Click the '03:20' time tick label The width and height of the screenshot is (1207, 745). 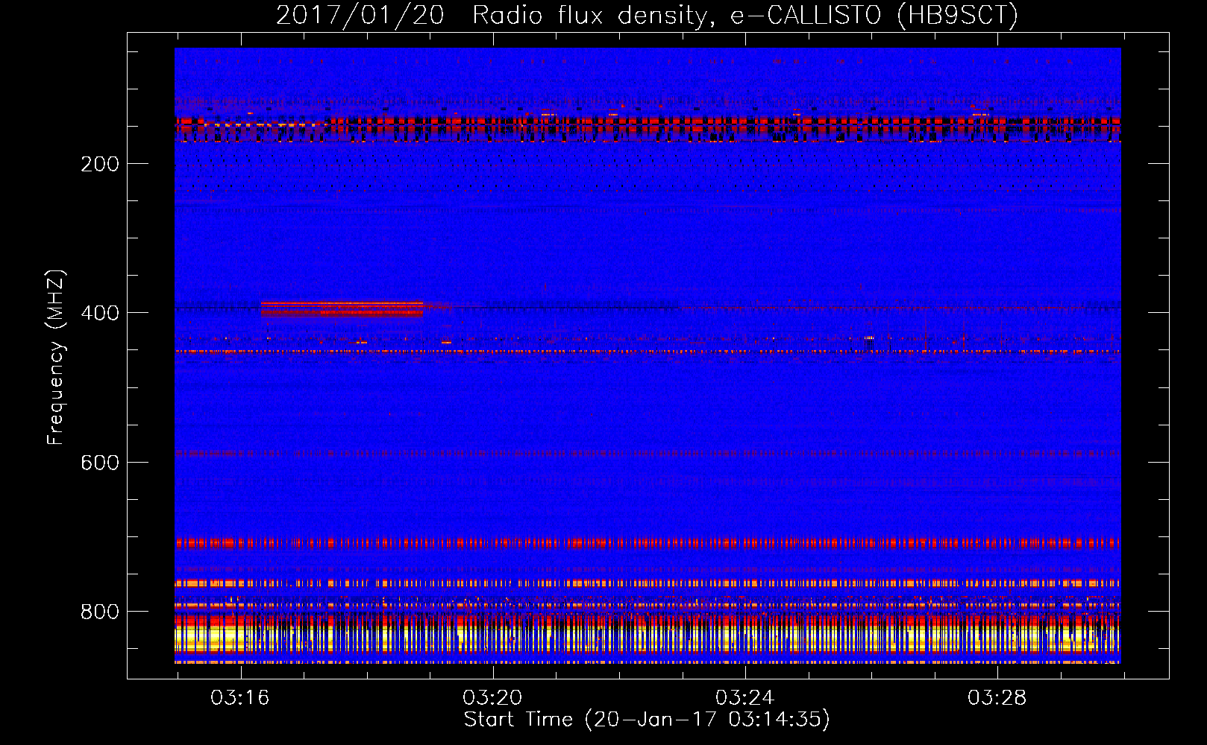click(x=492, y=698)
